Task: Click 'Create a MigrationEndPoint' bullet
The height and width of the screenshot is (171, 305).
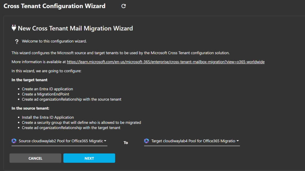Action: (46, 94)
